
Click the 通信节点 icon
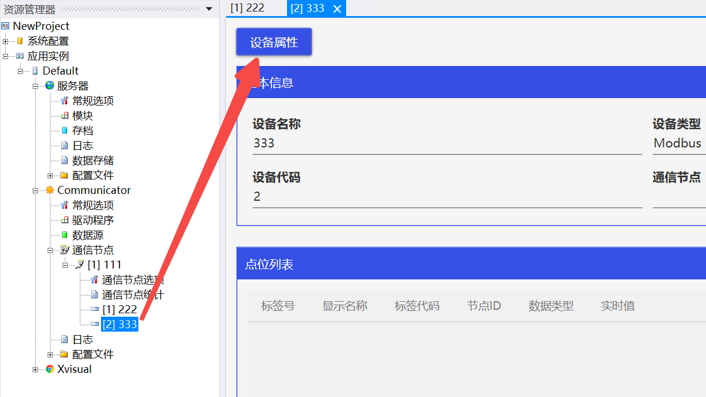65,250
